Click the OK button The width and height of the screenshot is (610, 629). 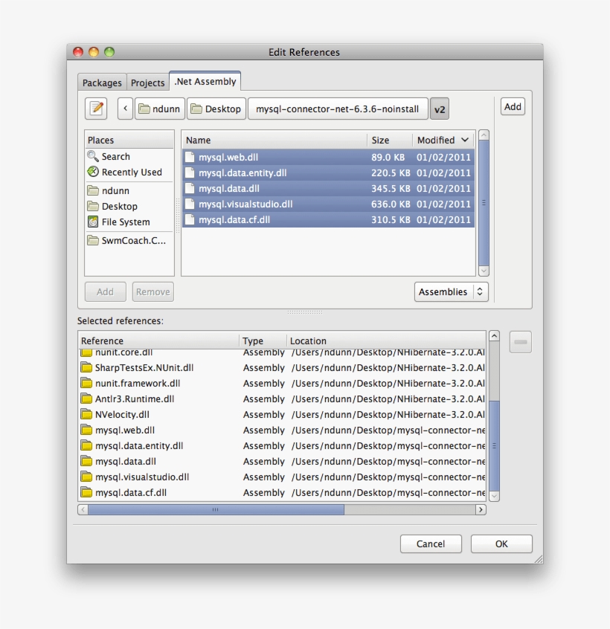click(x=501, y=544)
